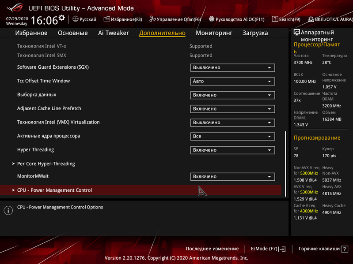Expand Per Core Hyper-Threading submenu
This screenshot has height=264, width=353.
pos(46,164)
